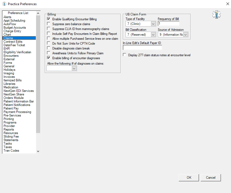The width and height of the screenshot is (231, 193).
Task: Click the Cancel button
Action: [211, 178]
